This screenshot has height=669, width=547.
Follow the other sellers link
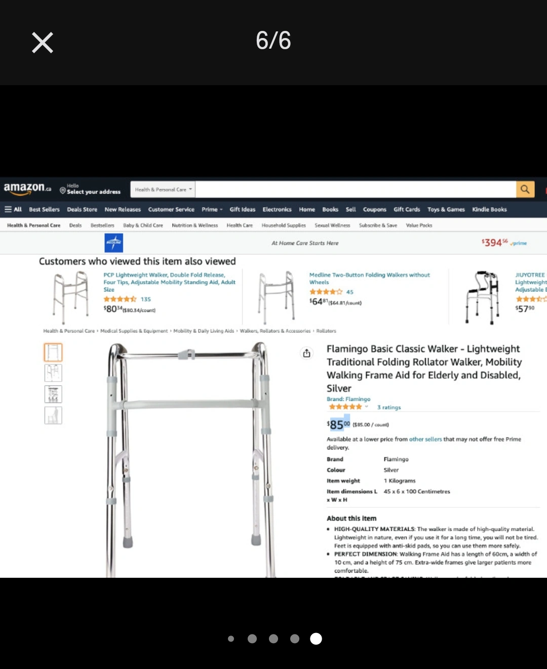[425, 439]
